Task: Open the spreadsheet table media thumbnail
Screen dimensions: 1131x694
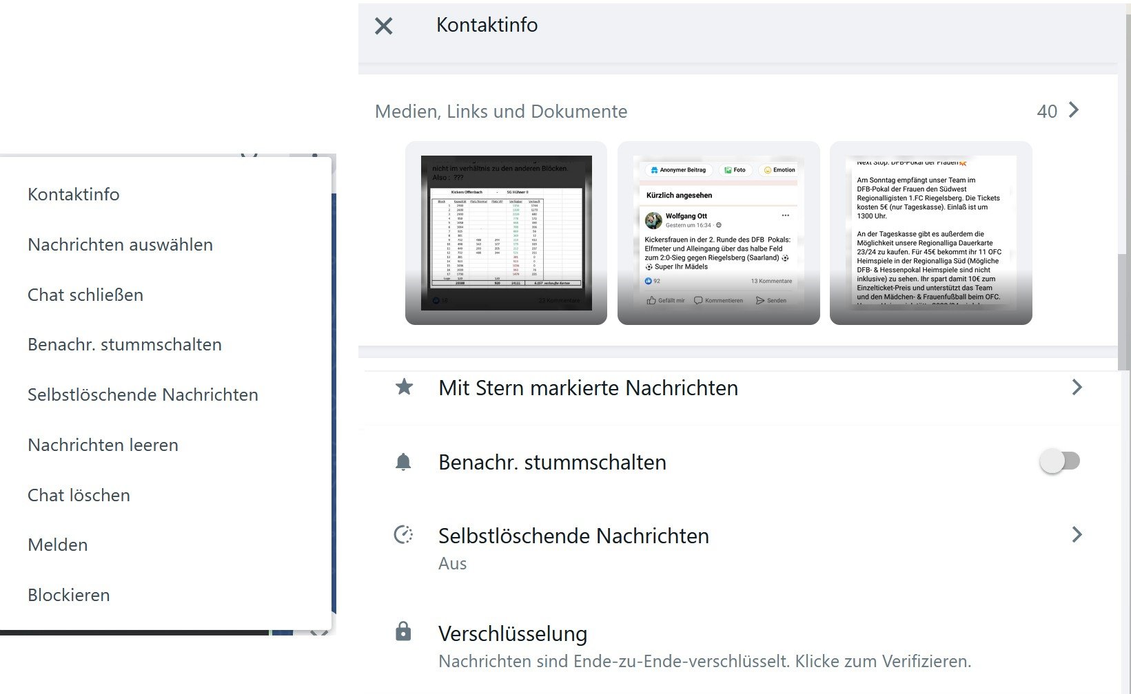Action: [x=506, y=233]
